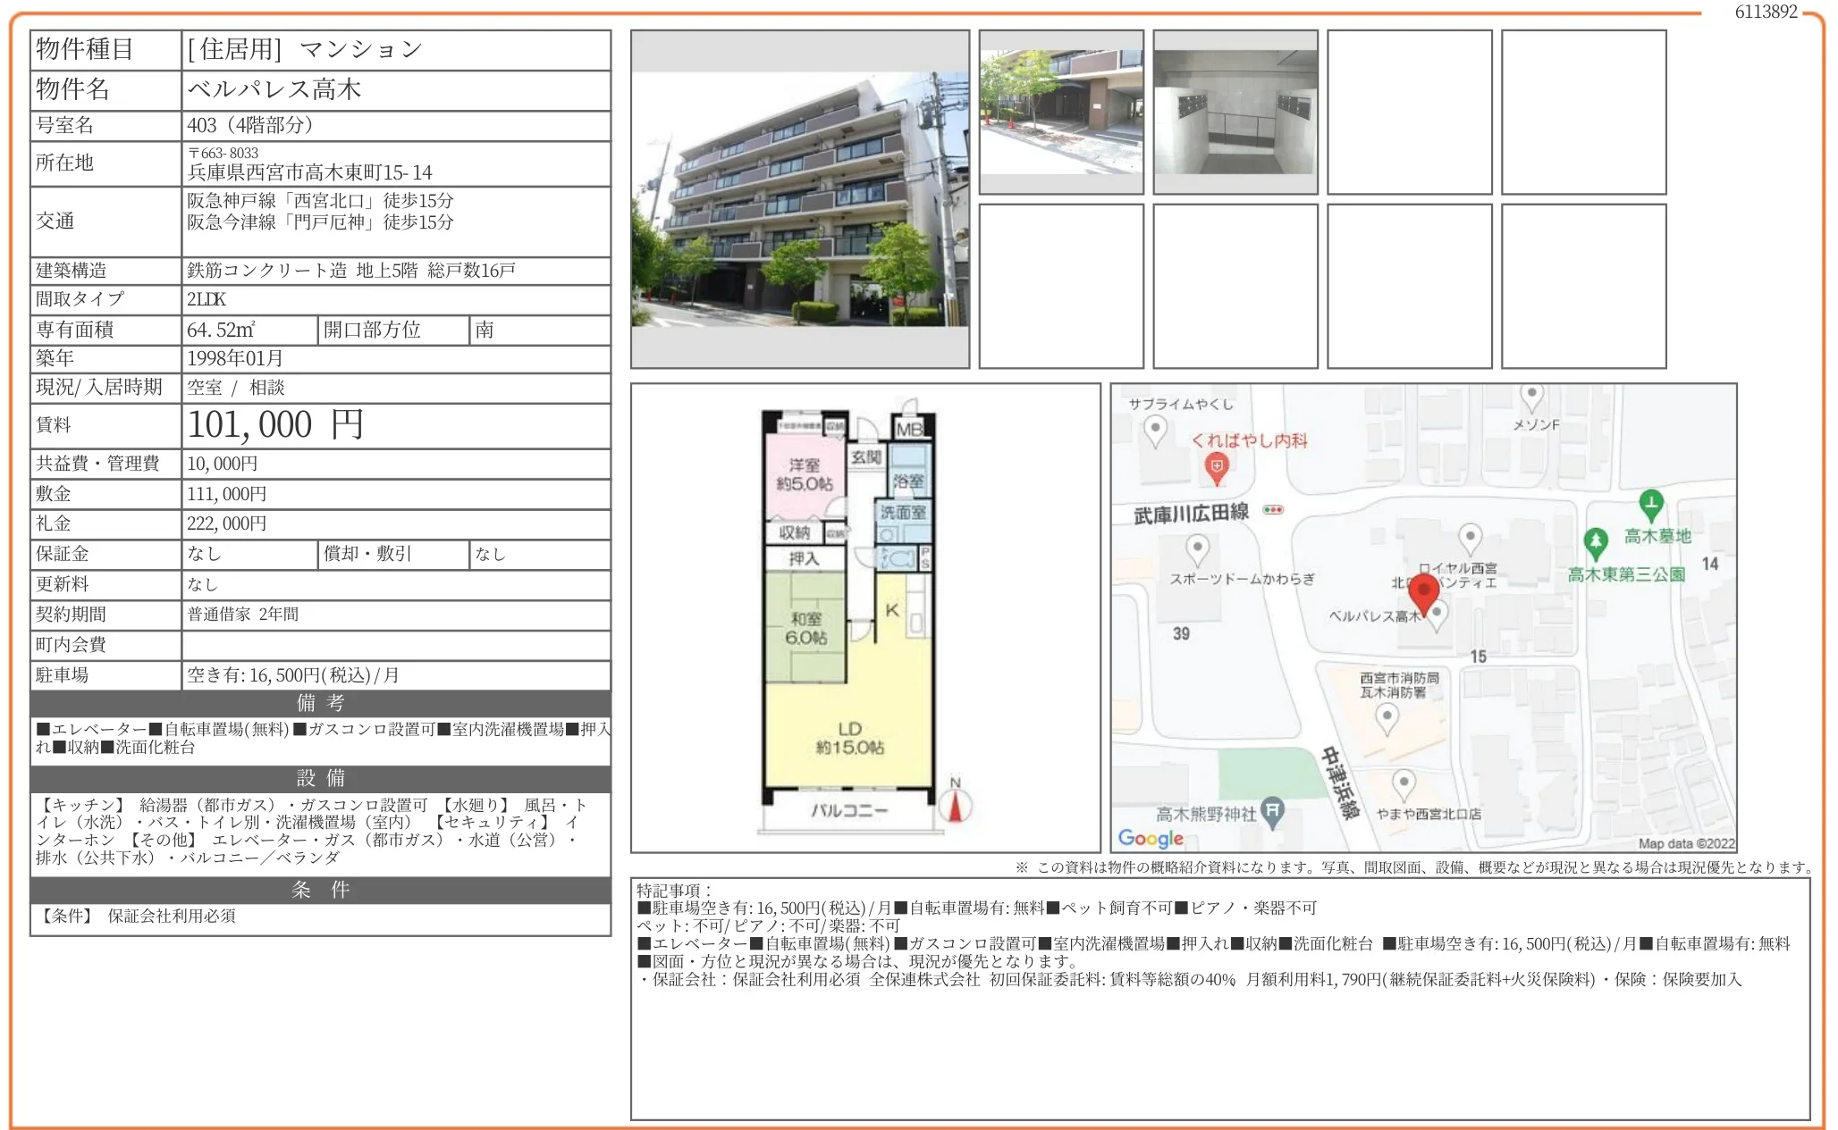
Task: Click the くればやし内科 clinic marker
Action: coord(1216,466)
